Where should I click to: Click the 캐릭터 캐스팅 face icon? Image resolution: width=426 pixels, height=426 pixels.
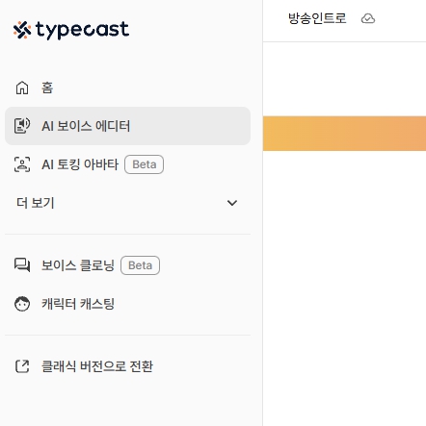click(x=22, y=304)
